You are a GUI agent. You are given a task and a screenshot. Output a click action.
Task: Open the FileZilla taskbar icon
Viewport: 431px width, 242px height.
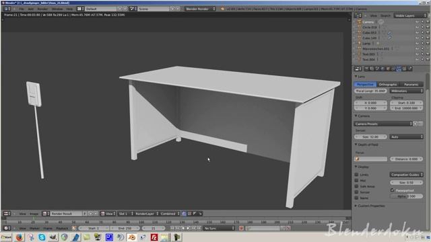[154, 237]
